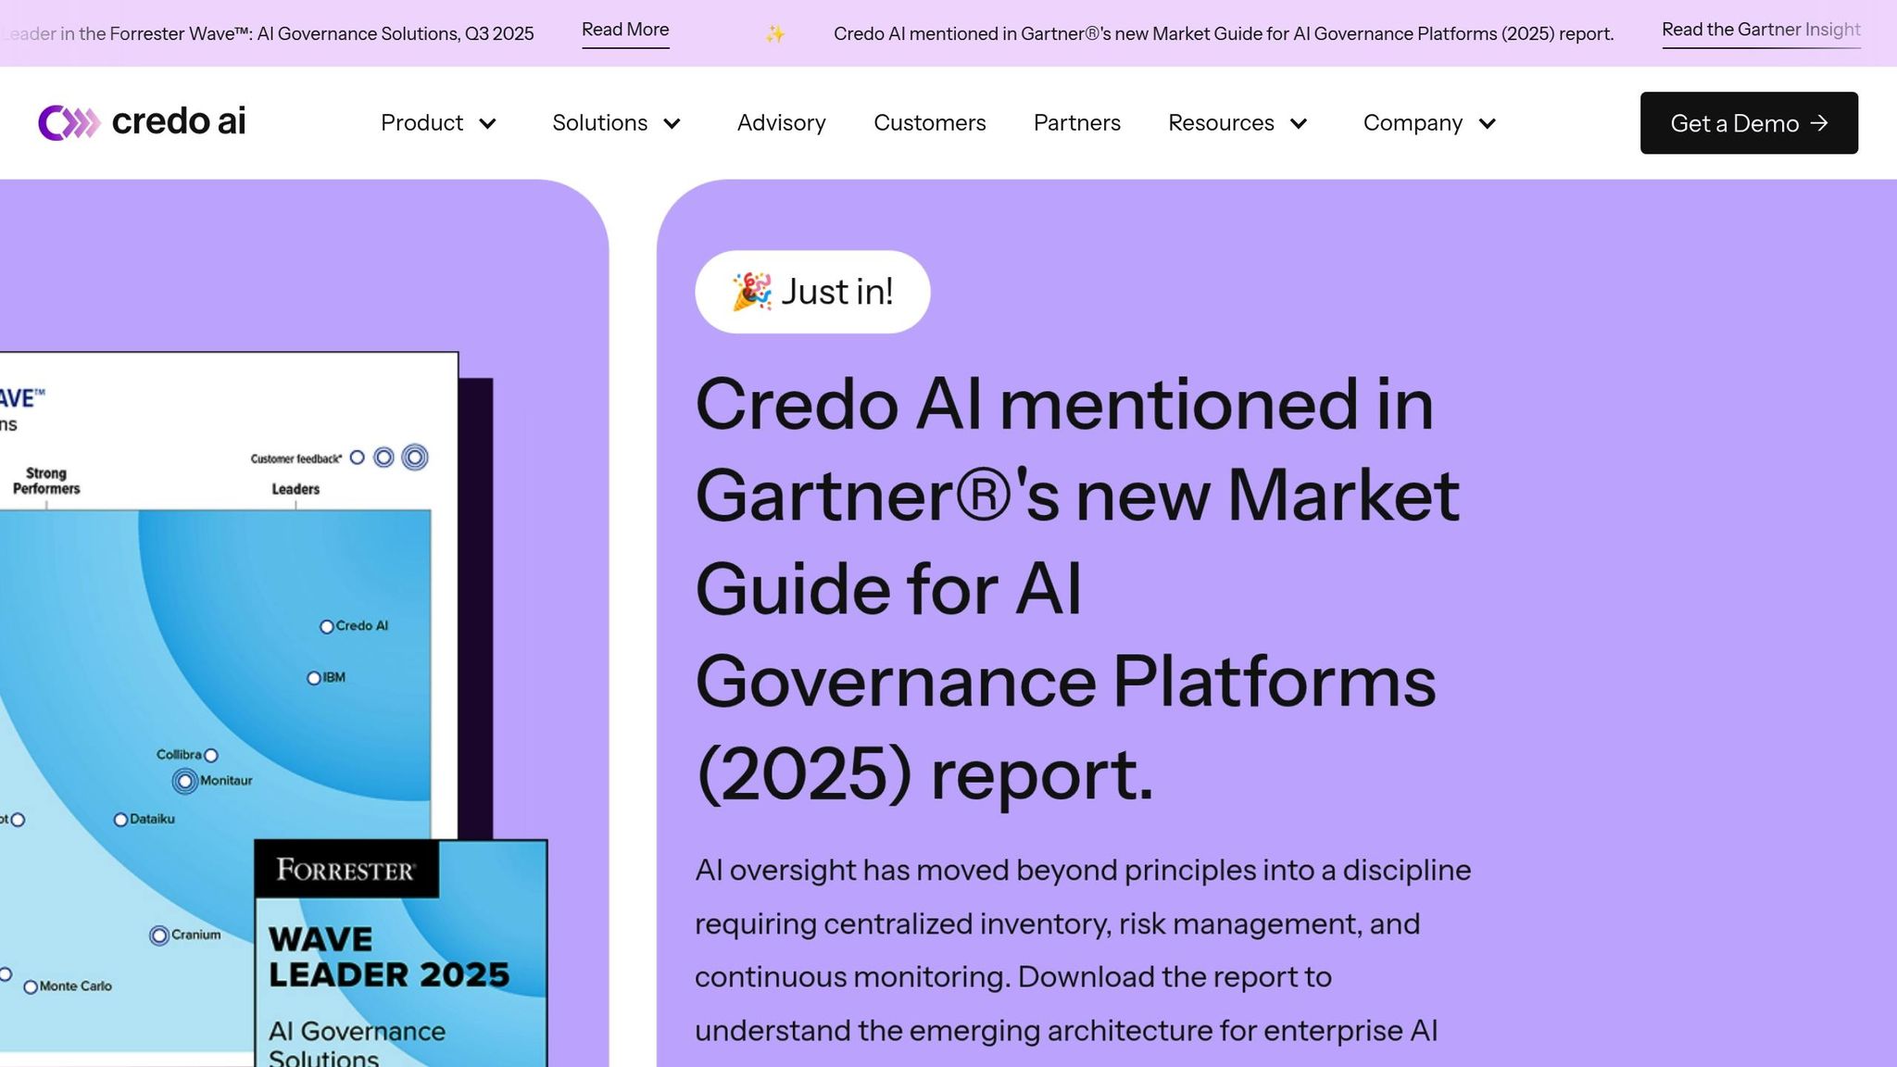1897x1067 pixels.
Task: Open the Company dropdown
Action: pos(1489,123)
